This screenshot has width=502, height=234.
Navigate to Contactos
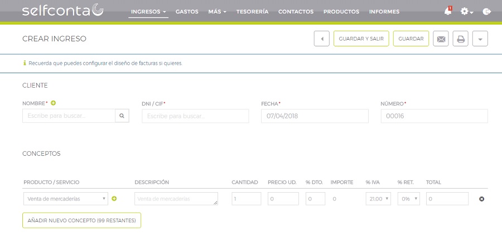pos(296,12)
